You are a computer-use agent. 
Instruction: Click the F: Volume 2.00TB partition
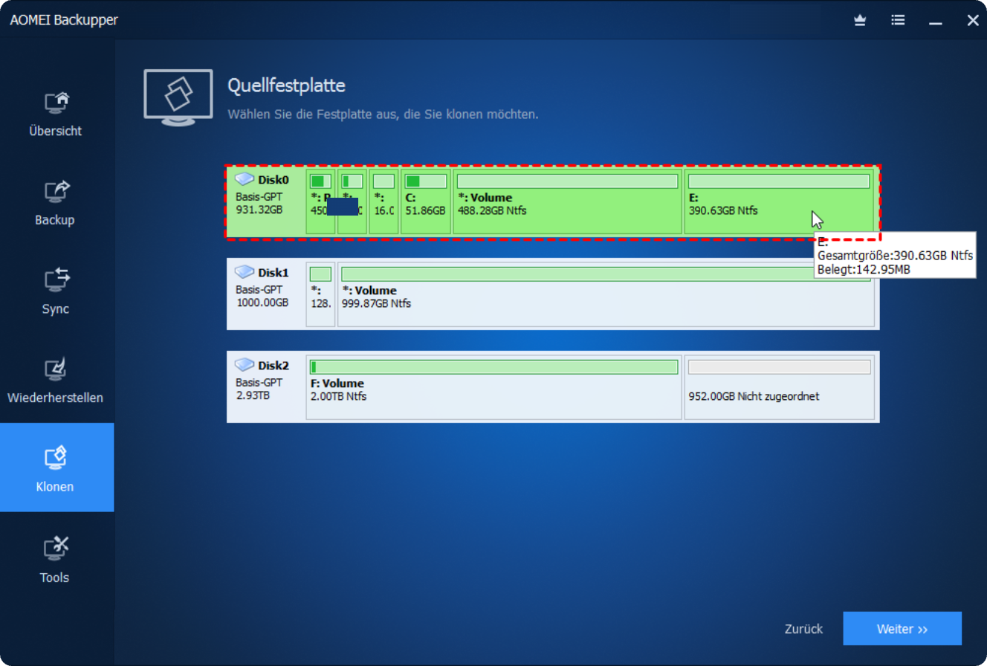point(493,387)
